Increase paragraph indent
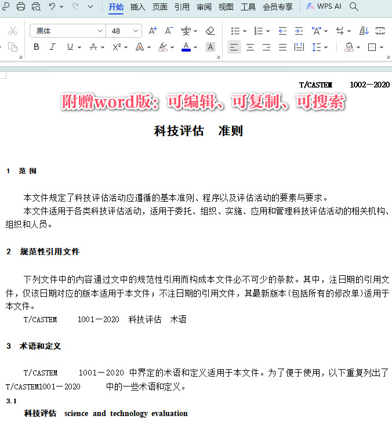 [x=299, y=31]
